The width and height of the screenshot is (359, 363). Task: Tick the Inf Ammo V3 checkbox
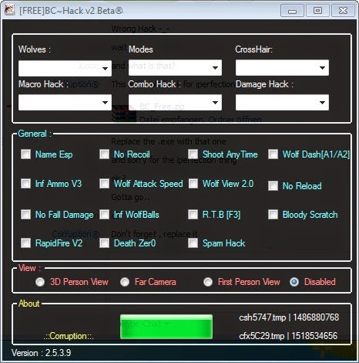(25, 184)
